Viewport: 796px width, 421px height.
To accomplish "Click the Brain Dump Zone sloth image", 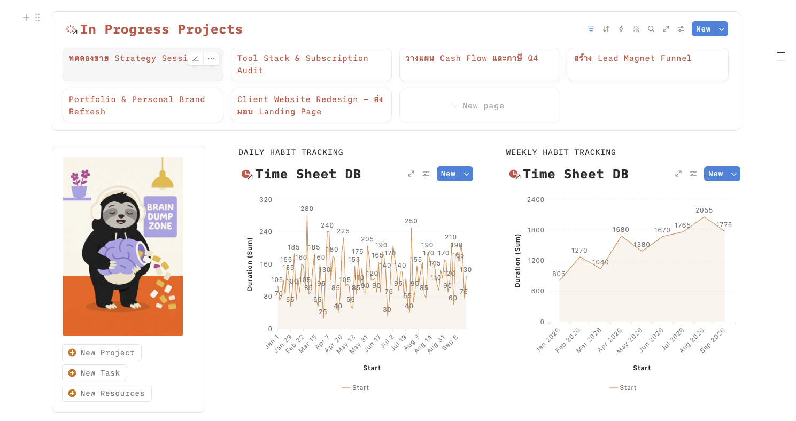I will coord(123,246).
